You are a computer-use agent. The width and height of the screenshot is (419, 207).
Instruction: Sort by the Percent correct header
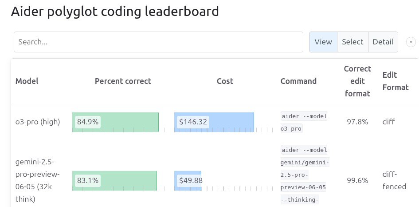click(123, 81)
